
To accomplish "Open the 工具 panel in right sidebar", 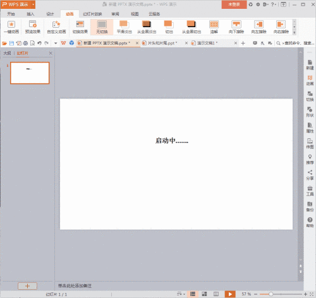I will coord(310,191).
